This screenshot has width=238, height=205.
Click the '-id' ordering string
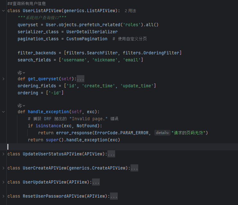[55, 93]
